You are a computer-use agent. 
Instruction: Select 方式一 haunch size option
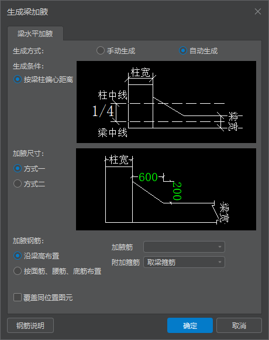(x=29, y=168)
